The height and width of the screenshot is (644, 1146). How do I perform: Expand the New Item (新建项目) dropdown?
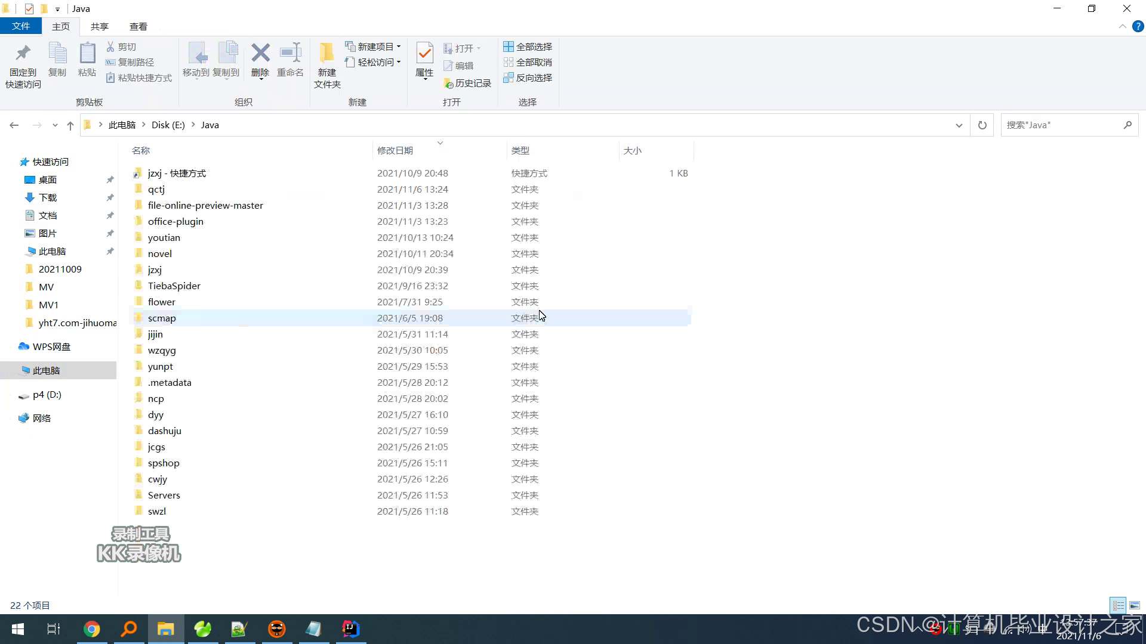(374, 47)
